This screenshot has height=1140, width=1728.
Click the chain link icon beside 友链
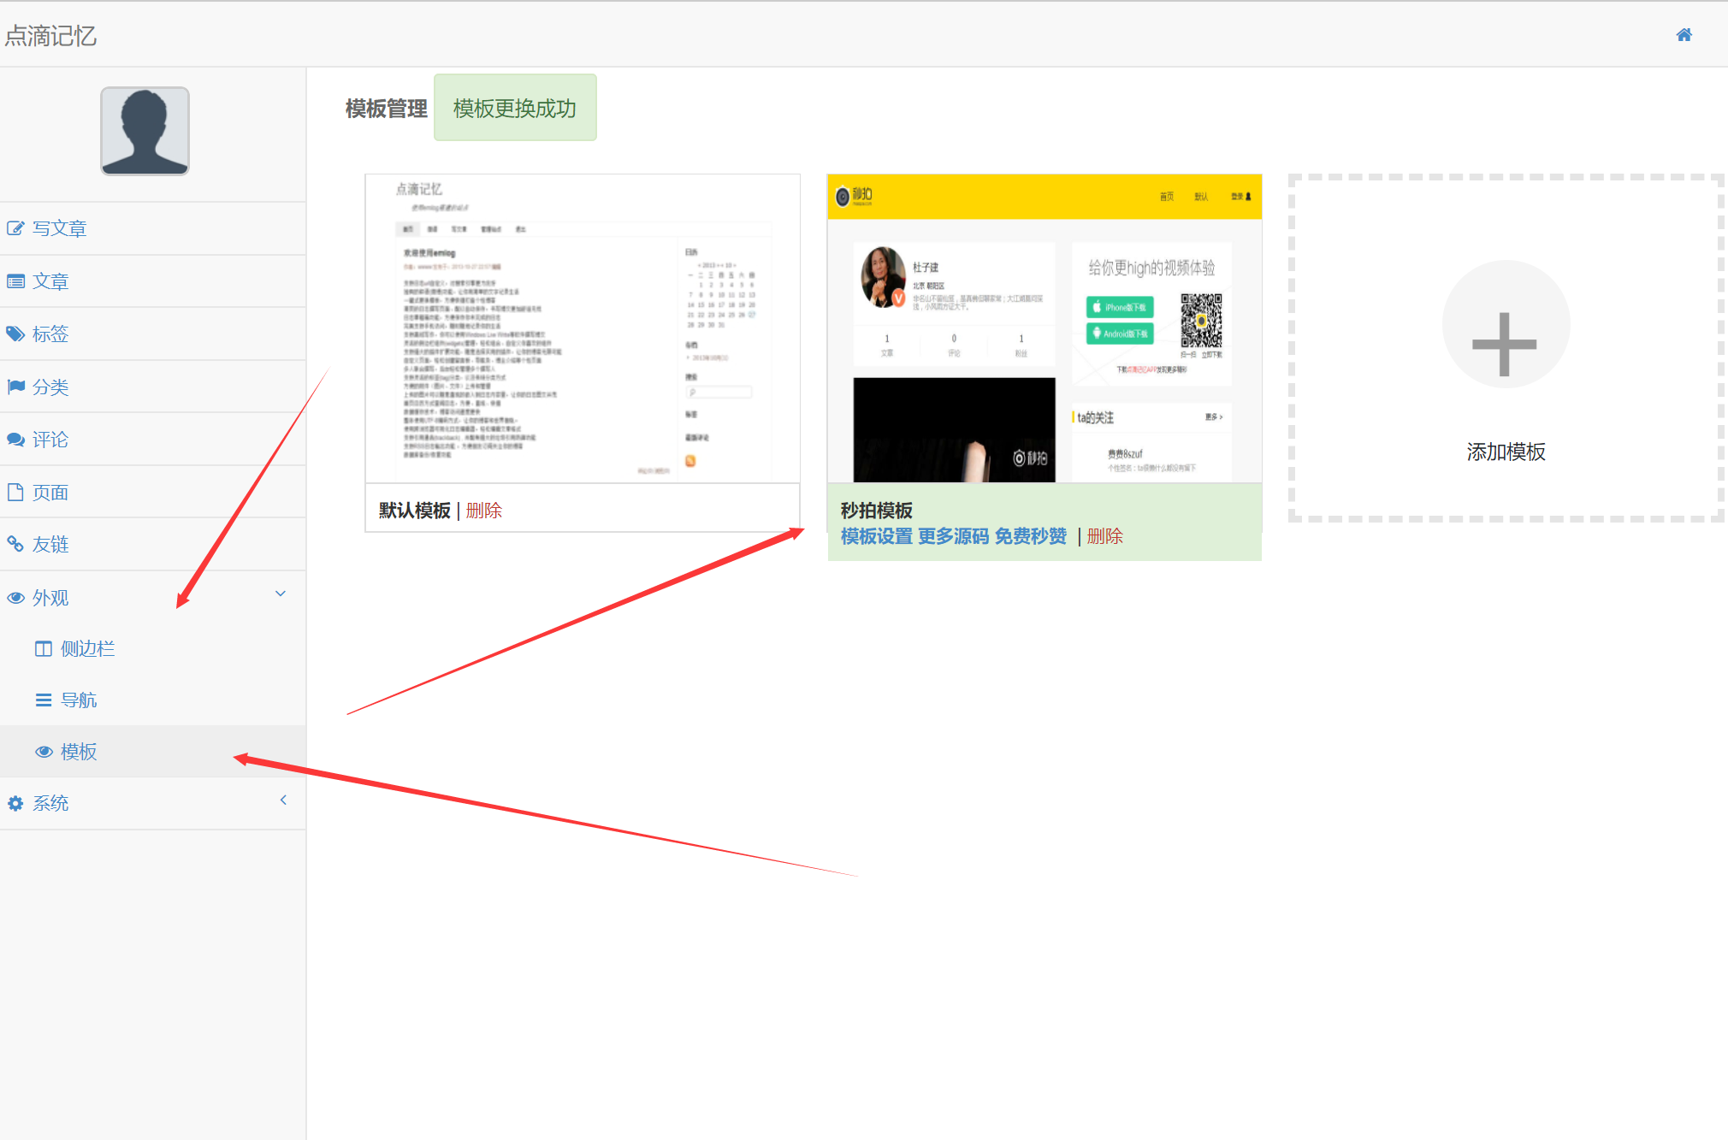[x=15, y=544]
